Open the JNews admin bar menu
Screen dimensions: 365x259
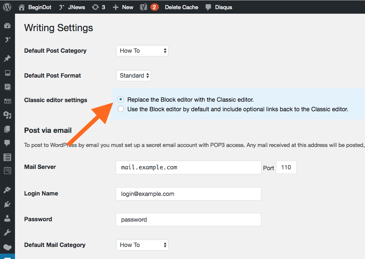point(72,7)
